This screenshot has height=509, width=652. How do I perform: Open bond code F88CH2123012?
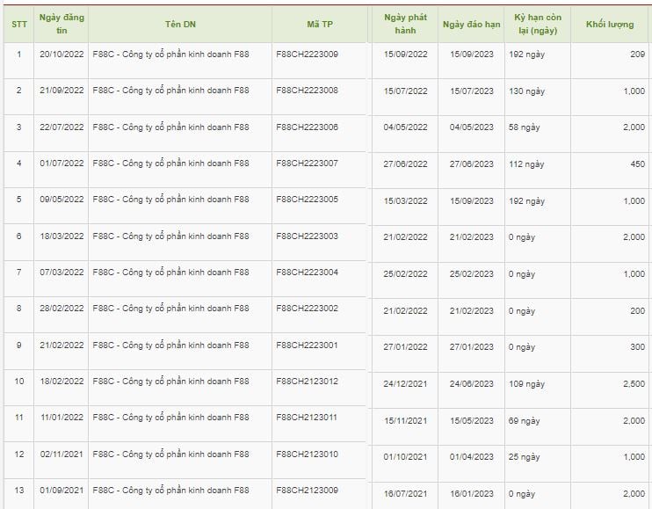coord(307,382)
